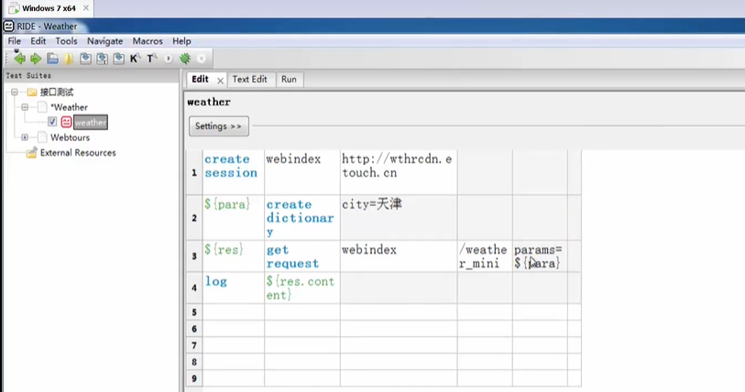Select External Resources in tree
745x392 pixels.
click(78, 153)
